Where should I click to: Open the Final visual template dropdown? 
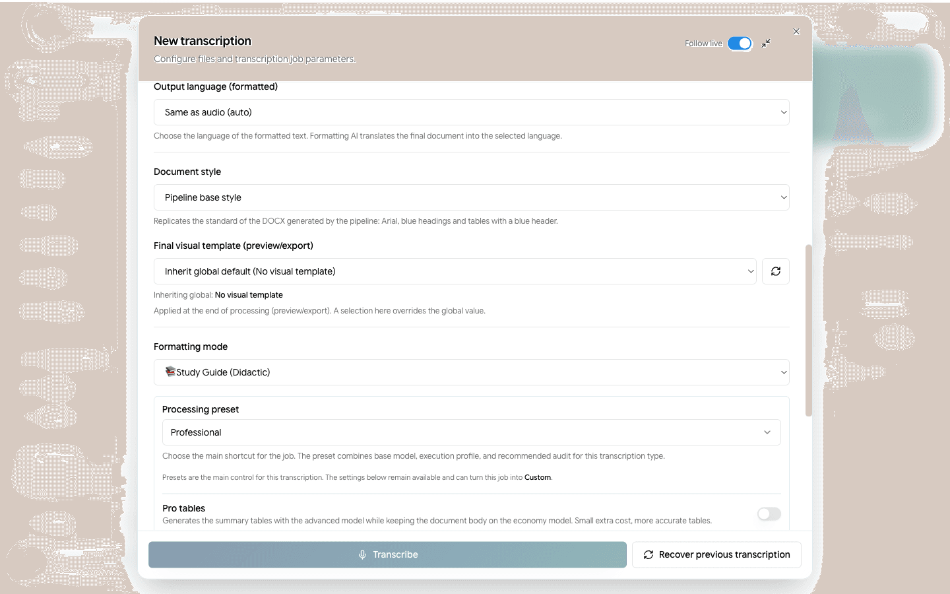coord(455,271)
